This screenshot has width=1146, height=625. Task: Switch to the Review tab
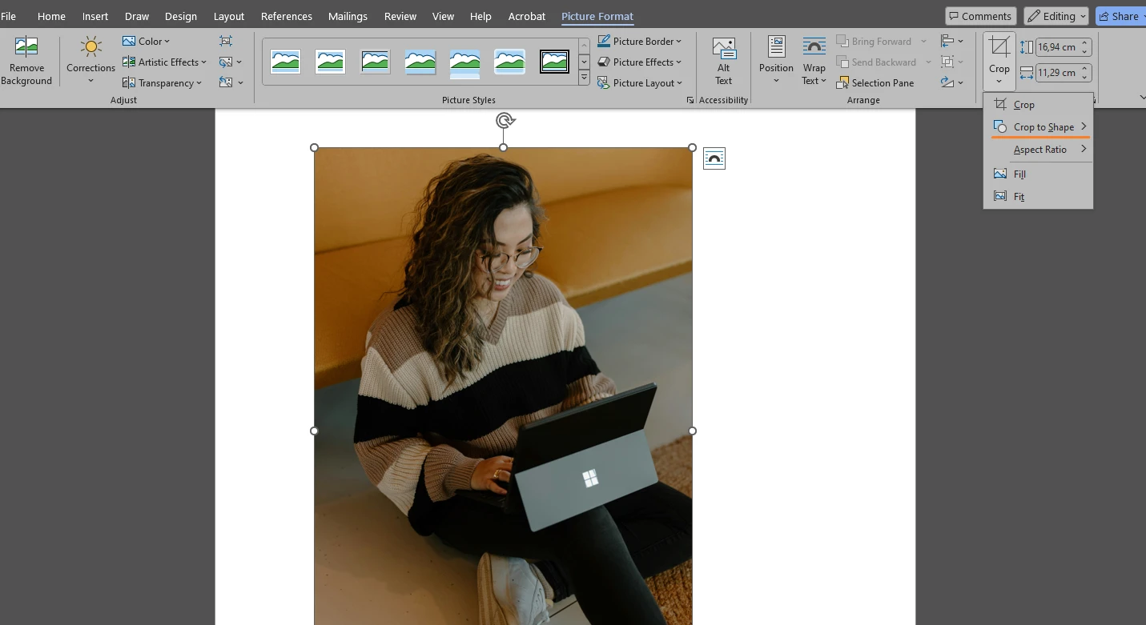pos(400,16)
